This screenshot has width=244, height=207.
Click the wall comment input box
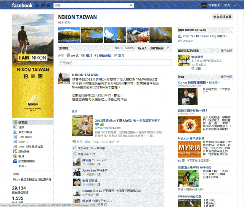115,63
